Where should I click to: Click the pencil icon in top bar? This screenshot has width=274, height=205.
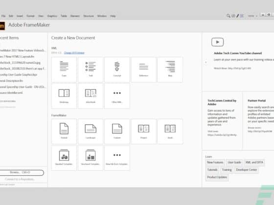coord(237,16)
